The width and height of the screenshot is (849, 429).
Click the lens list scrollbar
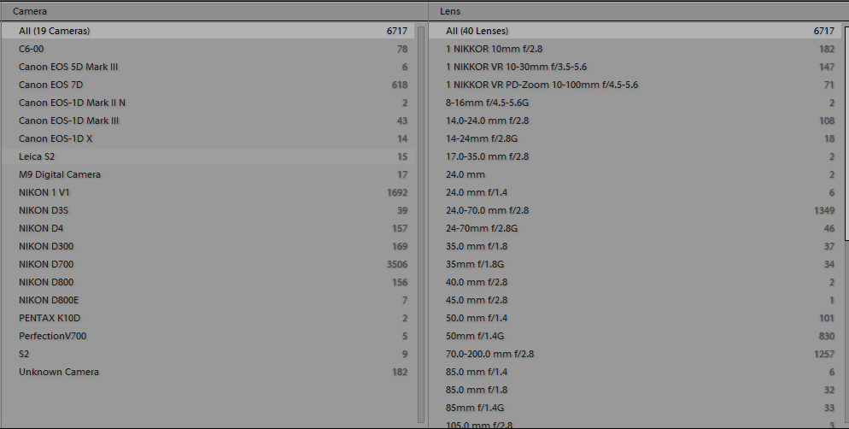tap(846, 132)
